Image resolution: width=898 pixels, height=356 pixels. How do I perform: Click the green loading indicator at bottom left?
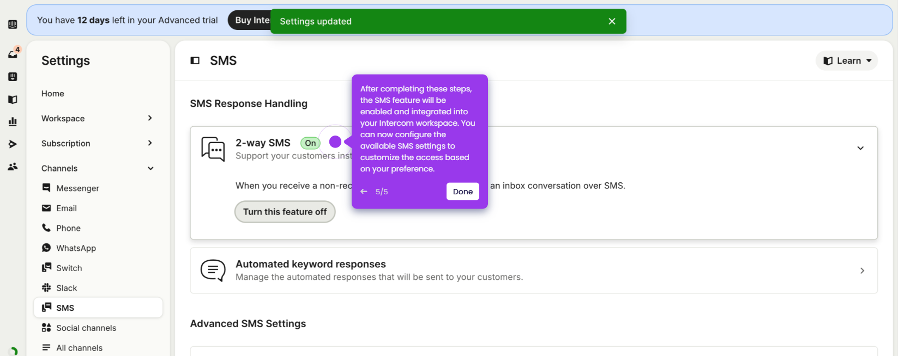pyautogui.click(x=14, y=352)
